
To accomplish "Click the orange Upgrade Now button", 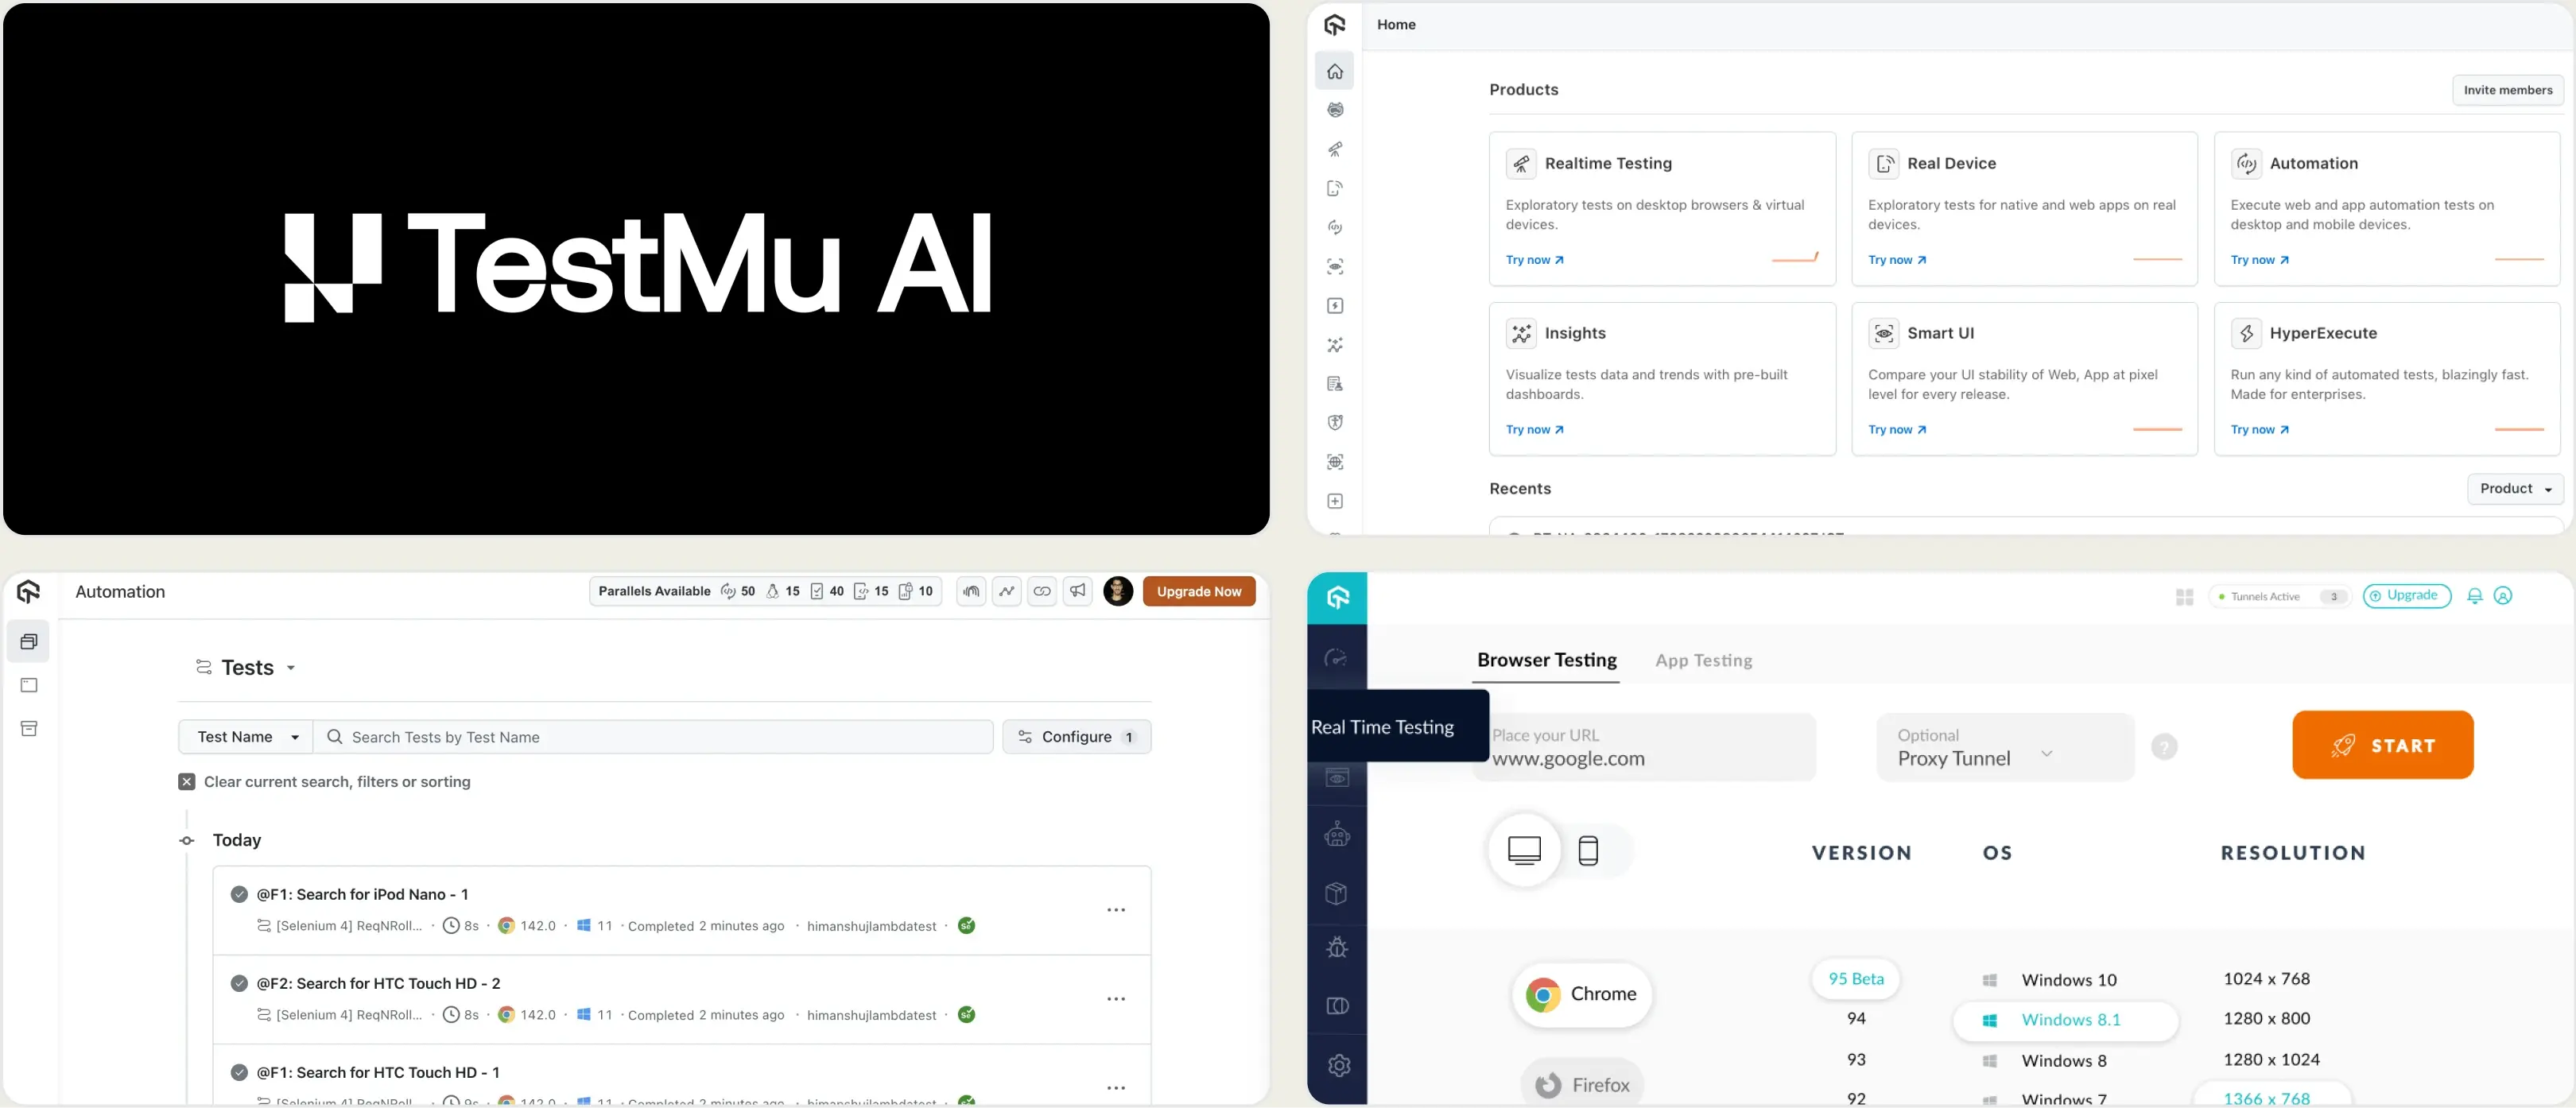I will click(1199, 591).
